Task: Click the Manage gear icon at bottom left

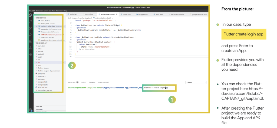Action: (31, 110)
